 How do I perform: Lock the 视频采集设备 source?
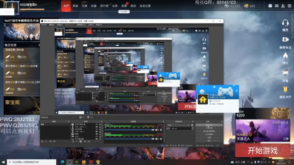tap(100, 124)
